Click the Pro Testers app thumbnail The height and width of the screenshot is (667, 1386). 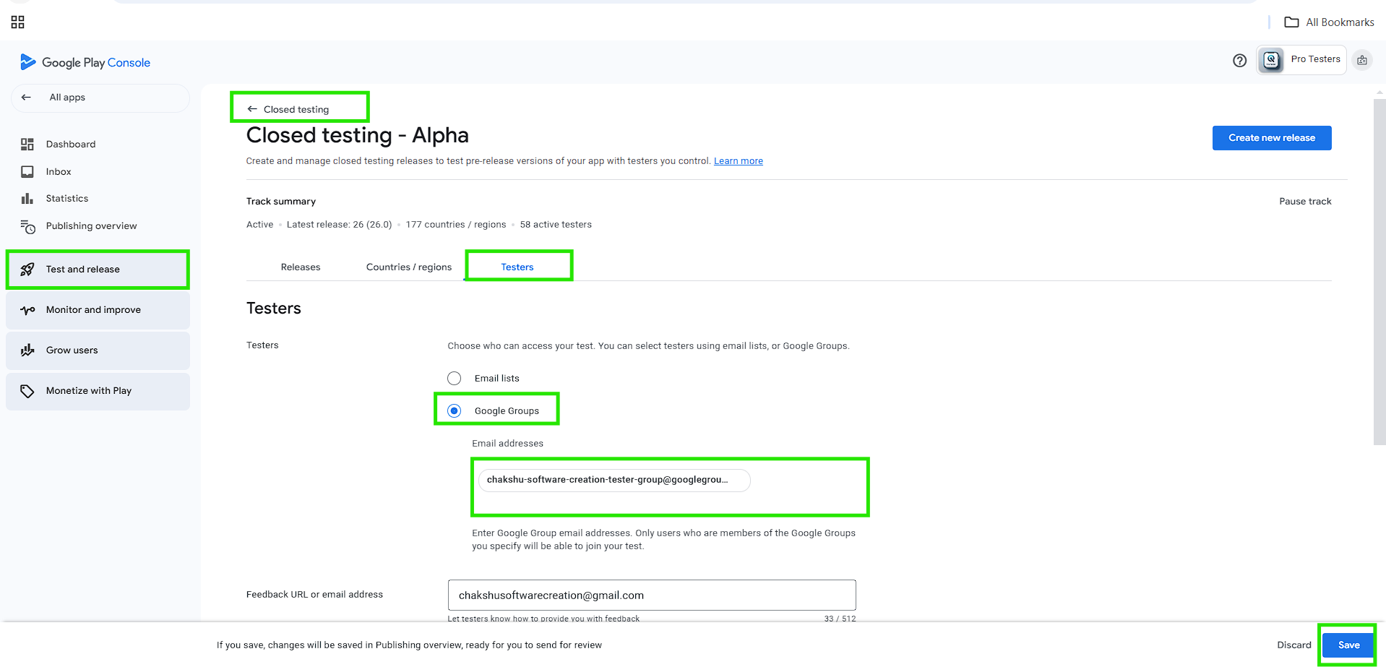pos(1271,60)
